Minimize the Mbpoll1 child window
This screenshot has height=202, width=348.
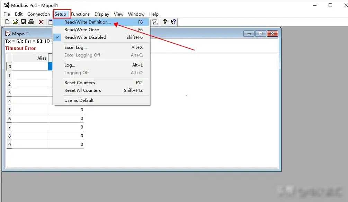click(249, 34)
